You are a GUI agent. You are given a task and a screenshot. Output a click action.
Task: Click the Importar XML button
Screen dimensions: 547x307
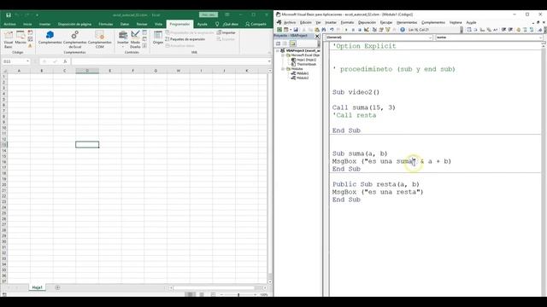[226, 32]
